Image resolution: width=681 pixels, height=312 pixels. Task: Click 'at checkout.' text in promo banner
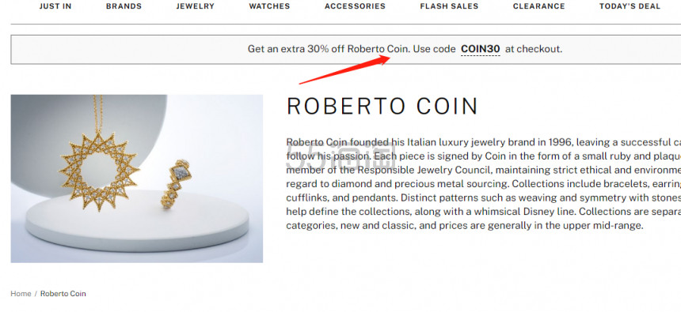tap(534, 49)
